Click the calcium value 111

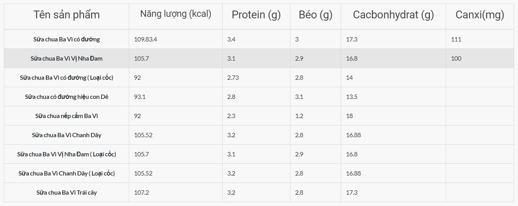(456, 39)
